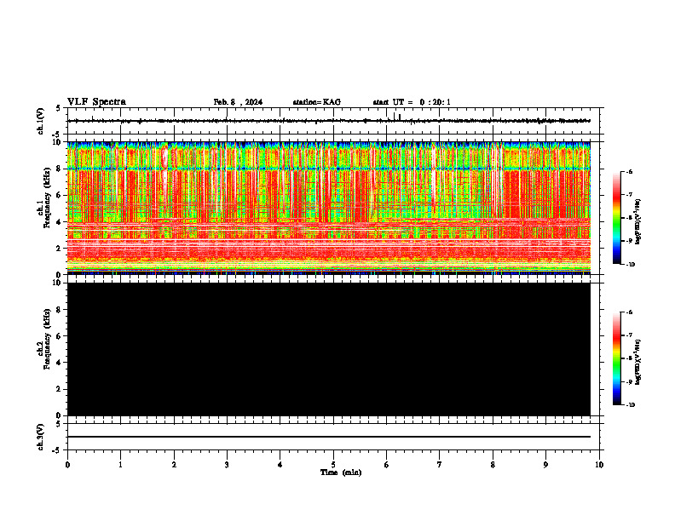Click the log(PSD) label beside ch.1 color bar
Viewport: 675px width, 521px height.
[x=638, y=222]
